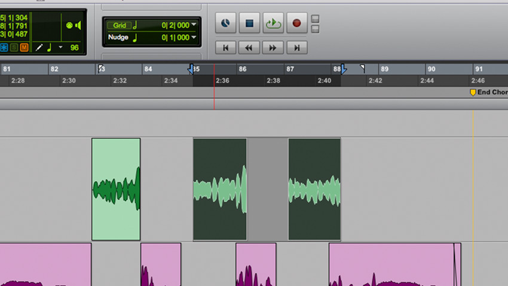Click 2:36 on the Min:Secs ruler
Image resolution: width=508 pixels, height=286 pixels.
222,81
